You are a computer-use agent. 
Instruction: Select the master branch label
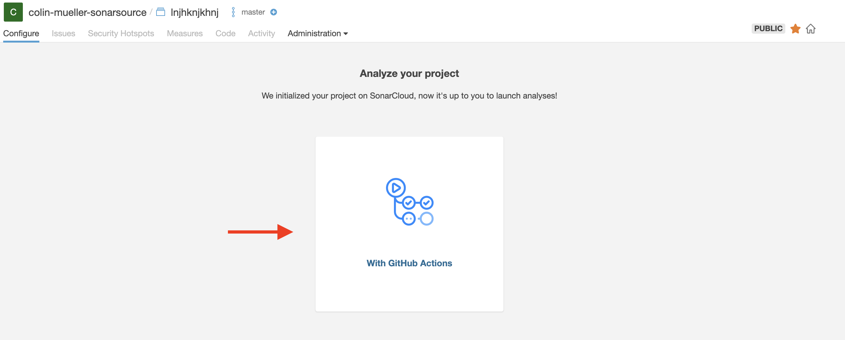tap(253, 12)
